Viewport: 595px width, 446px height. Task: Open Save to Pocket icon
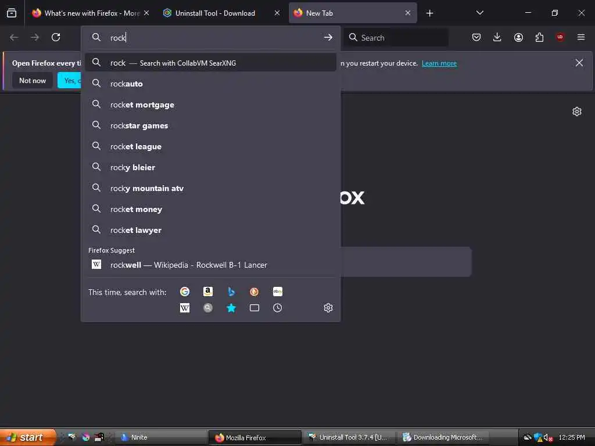[476, 37]
